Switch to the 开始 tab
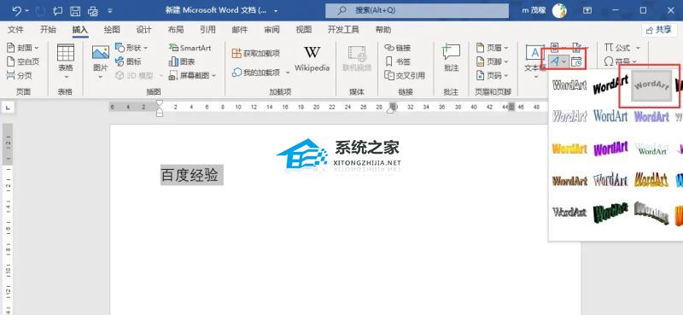Screen dimensions: 683x315 click(x=48, y=30)
